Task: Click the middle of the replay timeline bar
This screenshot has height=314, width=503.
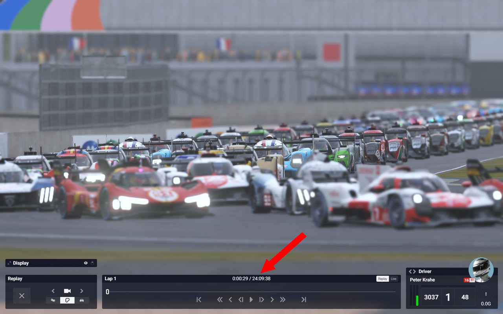Action: click(x=251, y=292)
